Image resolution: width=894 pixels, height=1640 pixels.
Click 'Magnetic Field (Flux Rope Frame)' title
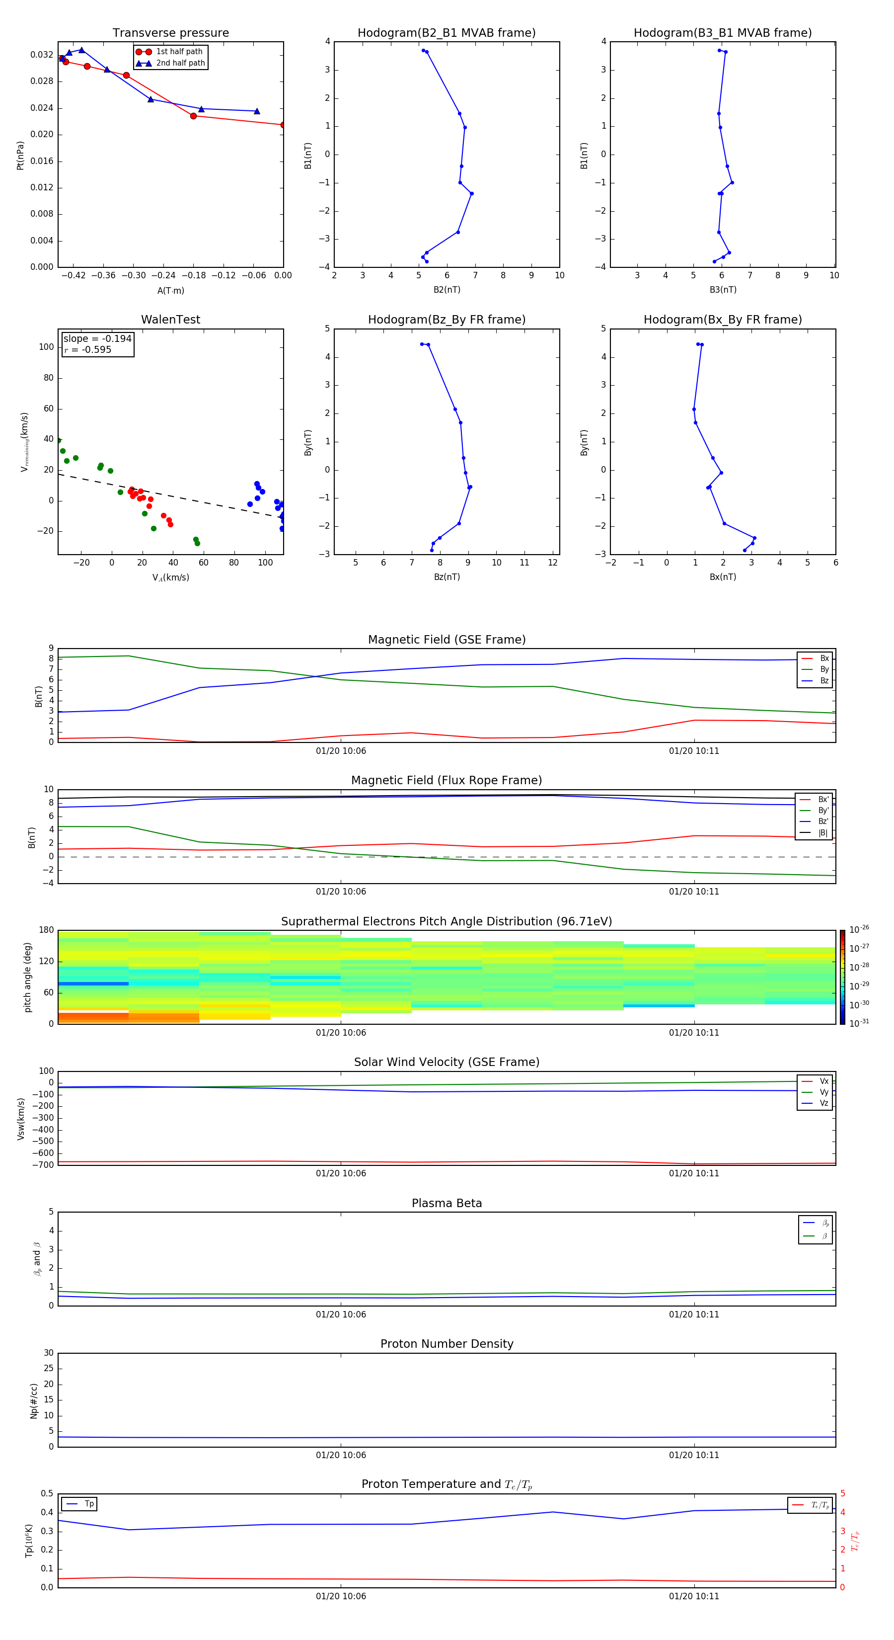point(447,780)
